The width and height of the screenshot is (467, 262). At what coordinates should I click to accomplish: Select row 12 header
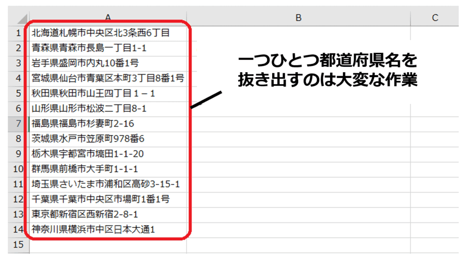click(x=19, y=199)
